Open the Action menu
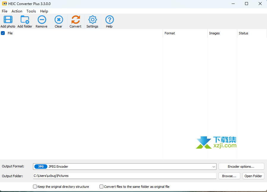The height and width of the screenshot is (192, 267). [x=17, y=11]
